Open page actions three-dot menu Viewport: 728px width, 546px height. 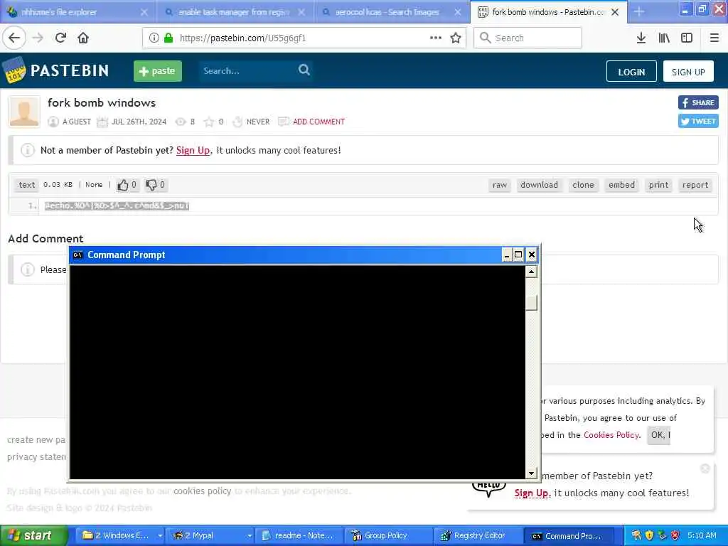coord(436,38)
